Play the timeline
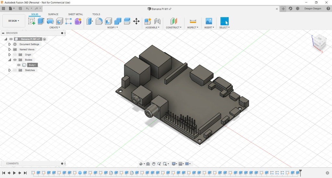332x178 pixels. tap(14, 173)
